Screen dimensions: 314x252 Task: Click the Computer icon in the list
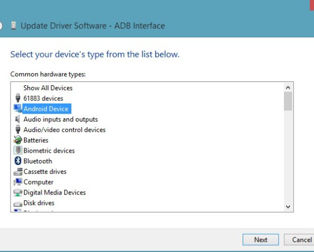tap(18, 182)
